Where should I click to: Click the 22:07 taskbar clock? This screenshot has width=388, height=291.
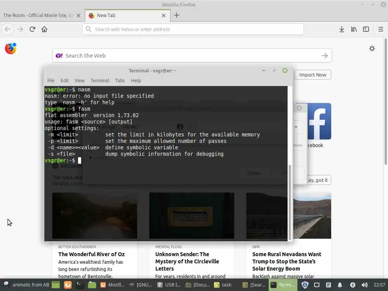[x=379, y=285]
